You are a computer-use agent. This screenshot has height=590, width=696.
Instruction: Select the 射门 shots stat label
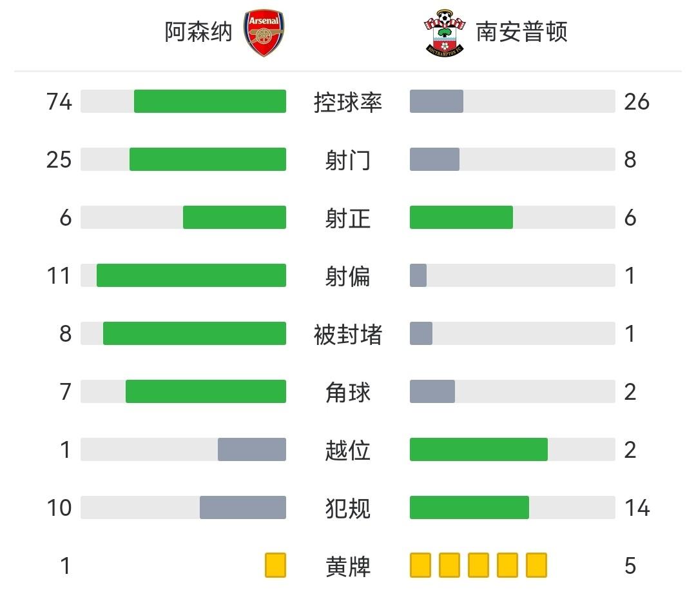click(348, 160)
